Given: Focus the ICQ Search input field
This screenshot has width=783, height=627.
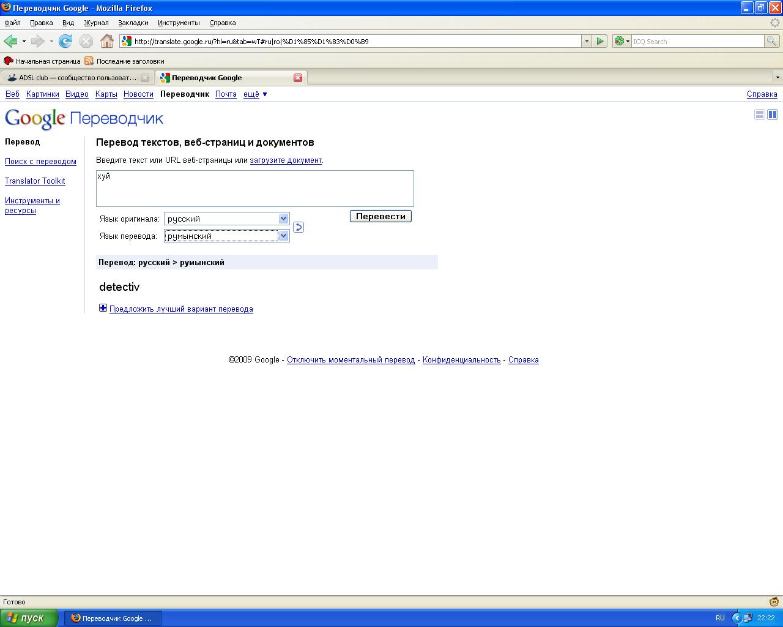Looking at the screenshot, I should pyautogui.click(x=697, y=41).
